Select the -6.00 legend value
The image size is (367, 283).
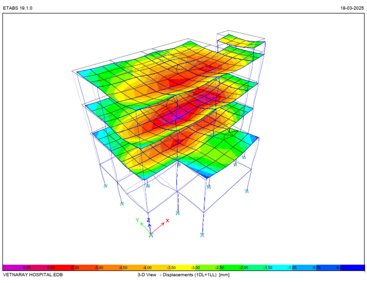tap(50, 268)
